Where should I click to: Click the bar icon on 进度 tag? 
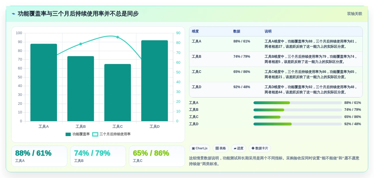point(235,148)
